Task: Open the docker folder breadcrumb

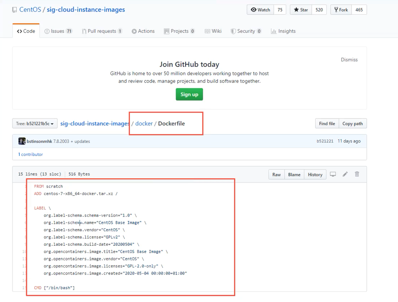Action: 144,123
